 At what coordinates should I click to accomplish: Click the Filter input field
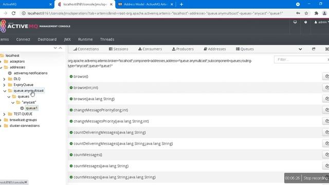coord(302,60)
